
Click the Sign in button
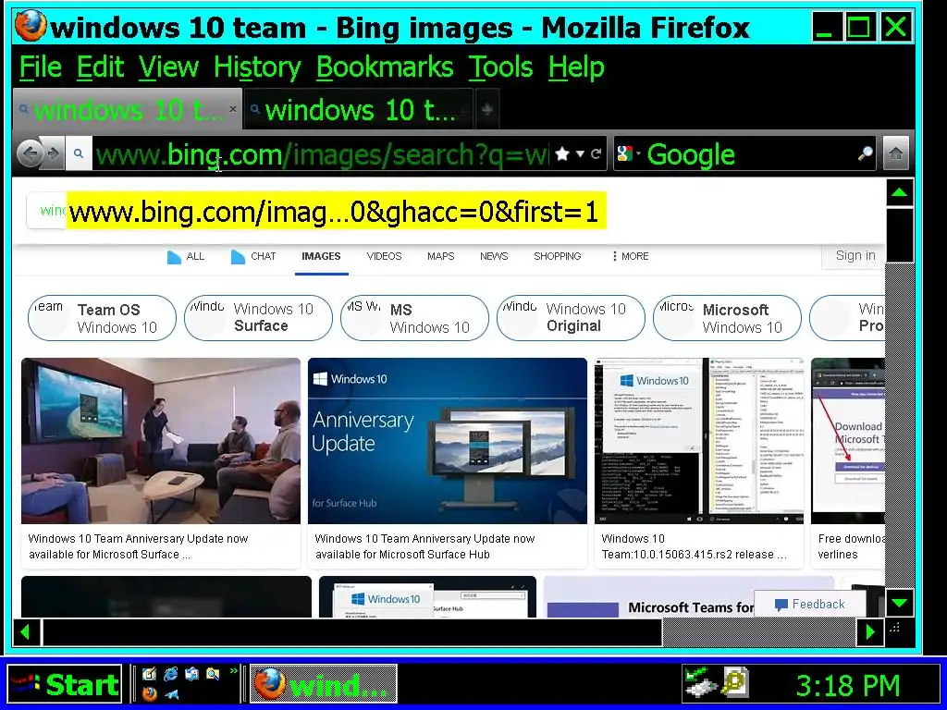855,255
